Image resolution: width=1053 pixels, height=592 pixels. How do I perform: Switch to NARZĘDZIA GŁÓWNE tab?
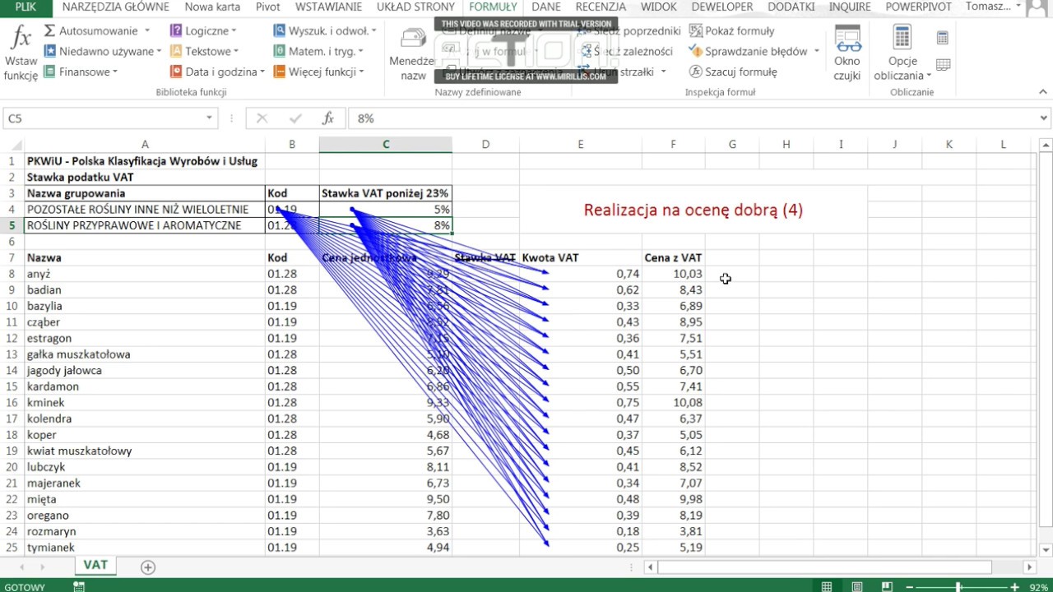coord(115,7)
